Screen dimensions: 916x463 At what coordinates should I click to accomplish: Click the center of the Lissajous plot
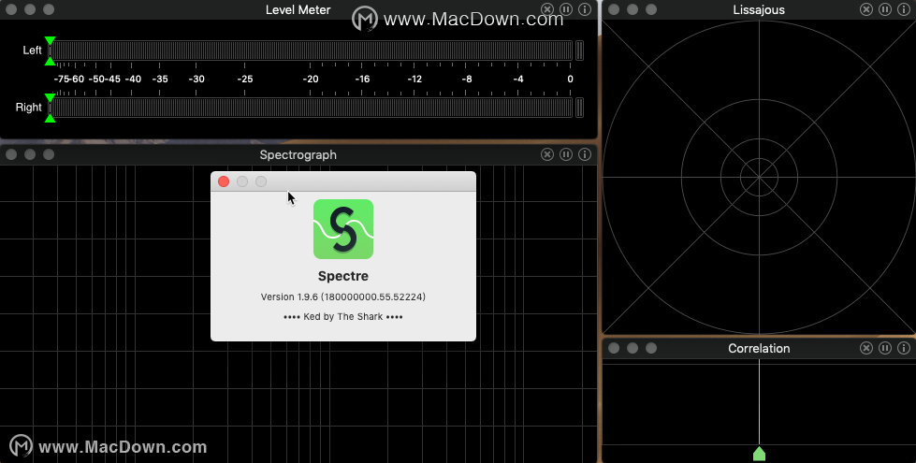pos(759,177)
